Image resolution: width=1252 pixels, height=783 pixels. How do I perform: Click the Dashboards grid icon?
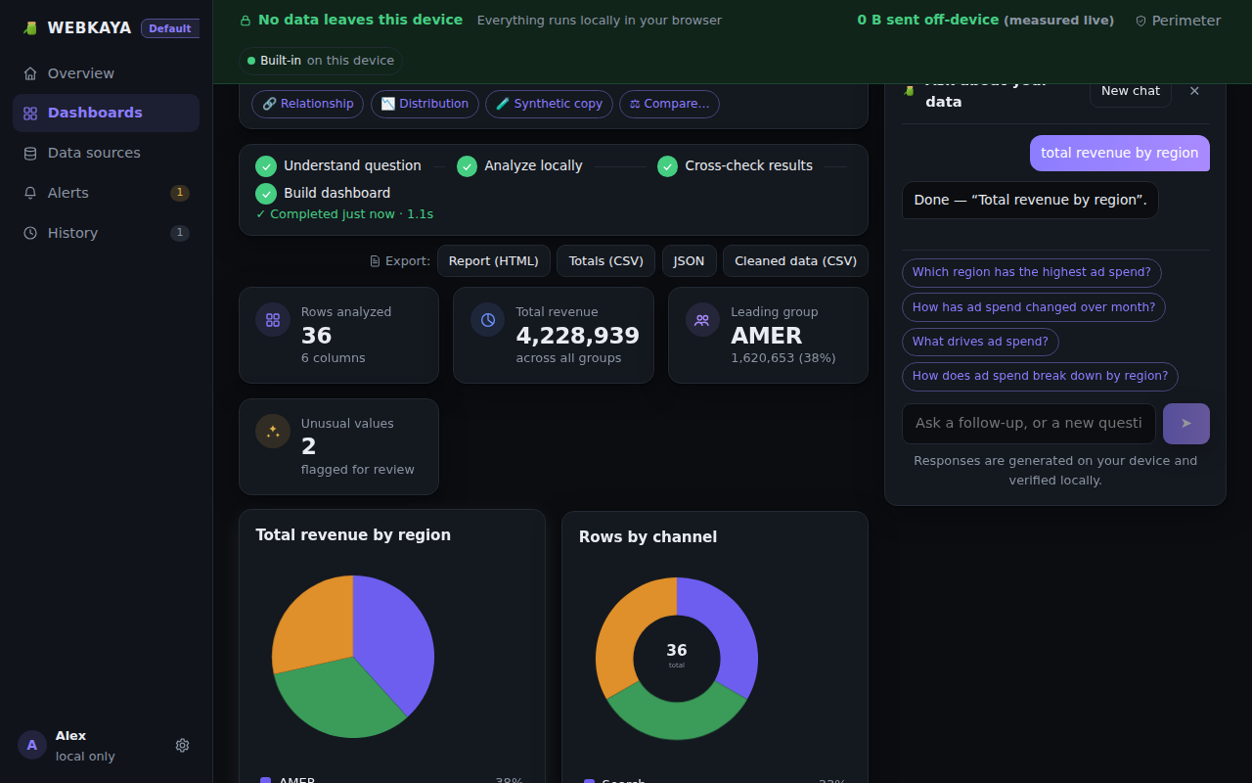tap(30, 114)
